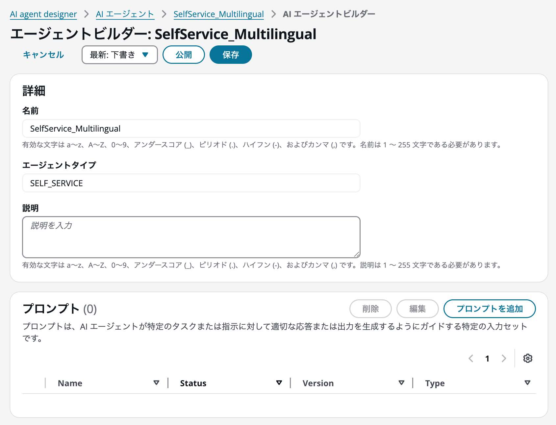Click the 編集 button in prompts section
The image size is (556, 425).
[x=417, y=309]
